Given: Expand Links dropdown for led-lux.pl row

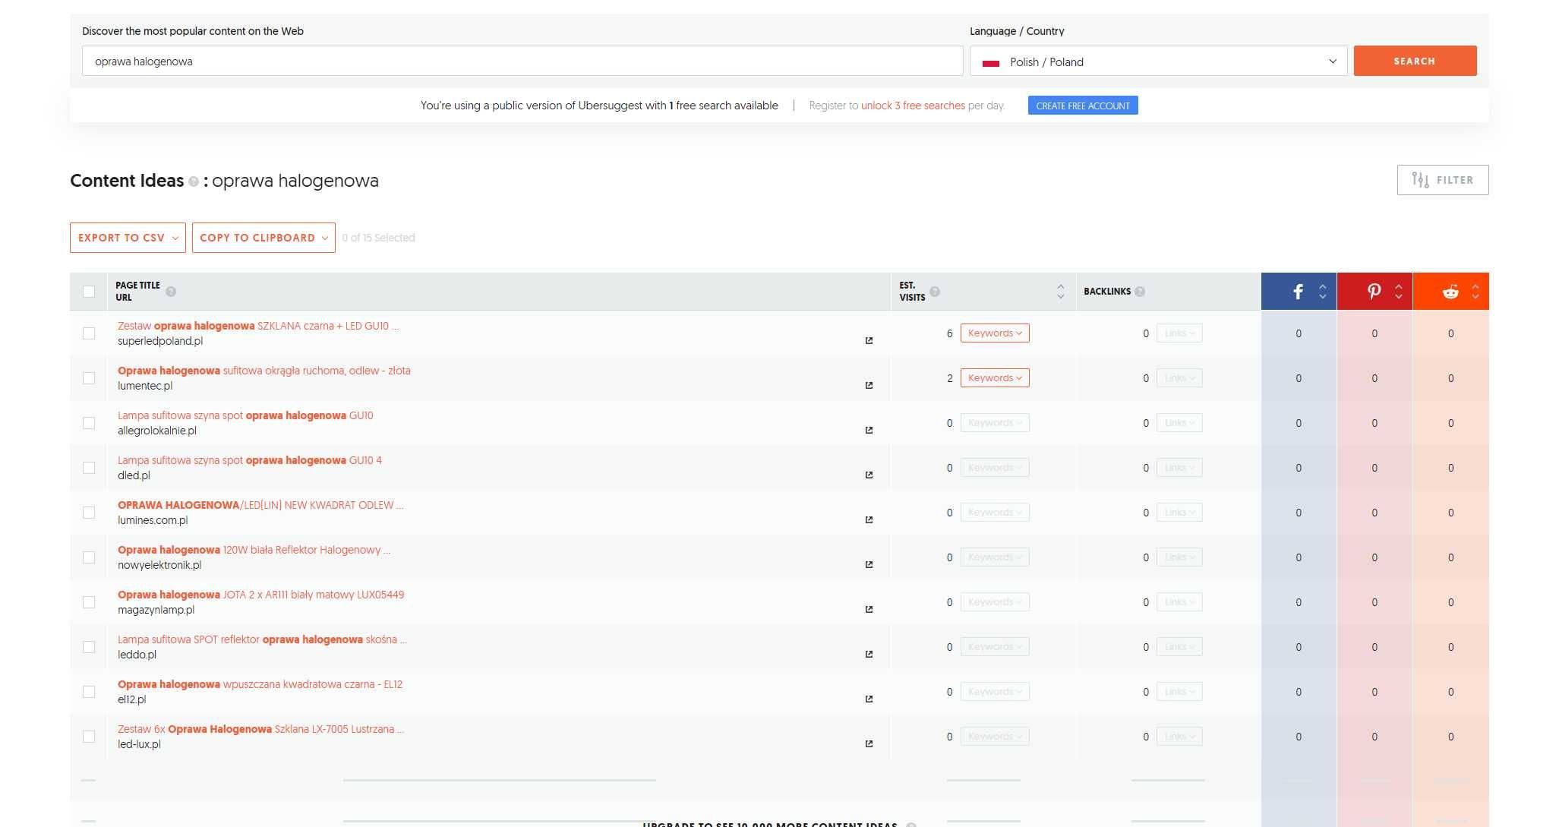Looking at the screenshot, I should click(1179, 737).
